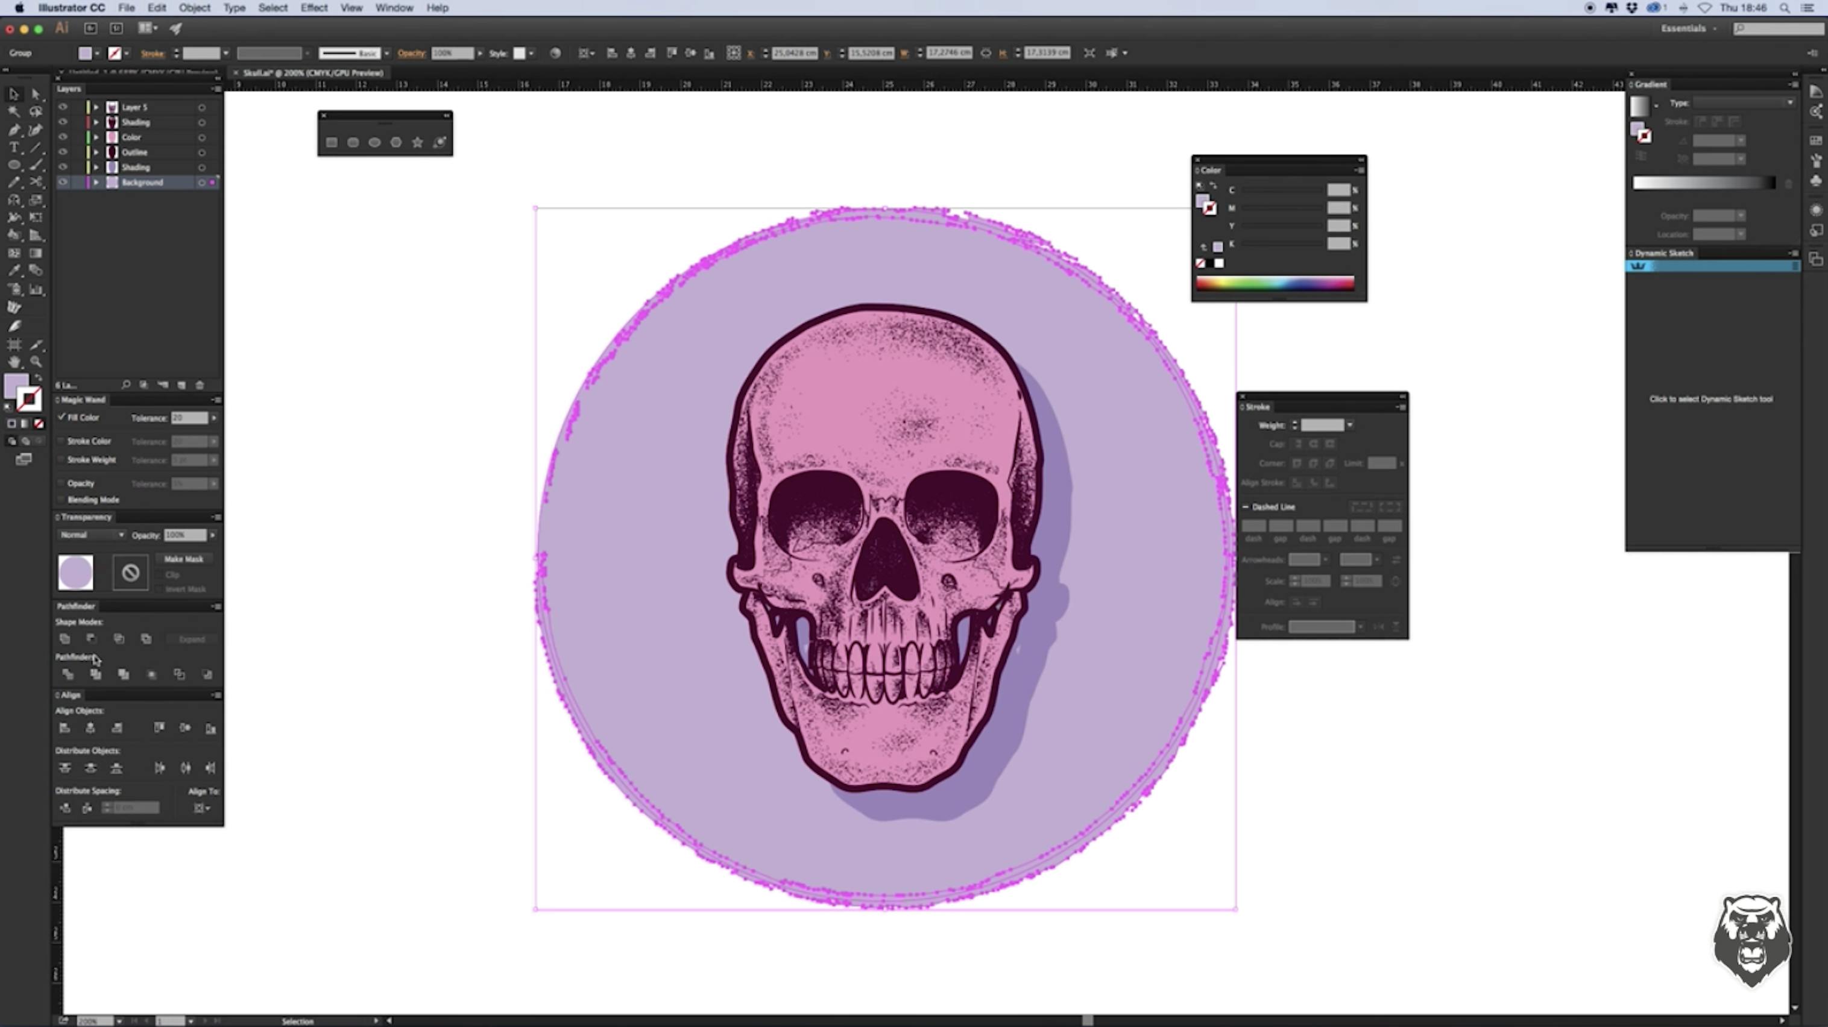
Task: Expand the Background layer contents
Action: coord(96,182)
